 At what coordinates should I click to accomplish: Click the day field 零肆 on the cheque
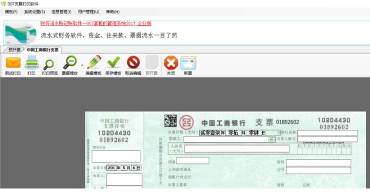(x=254, y=133)
